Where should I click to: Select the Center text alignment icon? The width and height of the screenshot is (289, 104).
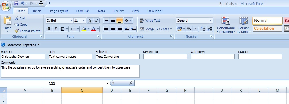[113, 29]
